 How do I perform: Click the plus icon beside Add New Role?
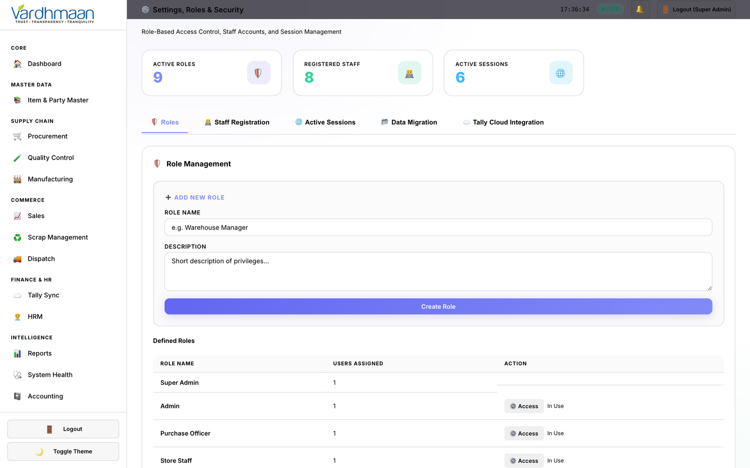coord(168,197)
